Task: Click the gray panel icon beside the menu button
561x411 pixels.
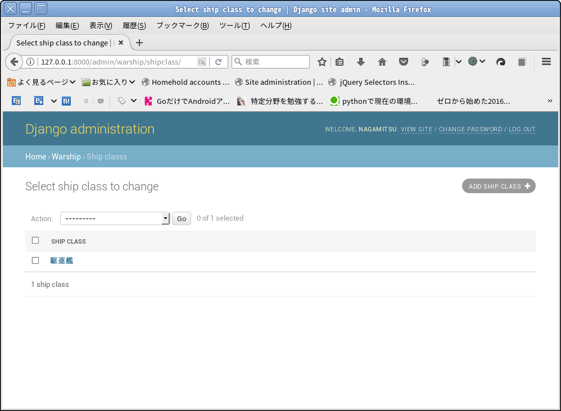Action: (x=522, y=62)
